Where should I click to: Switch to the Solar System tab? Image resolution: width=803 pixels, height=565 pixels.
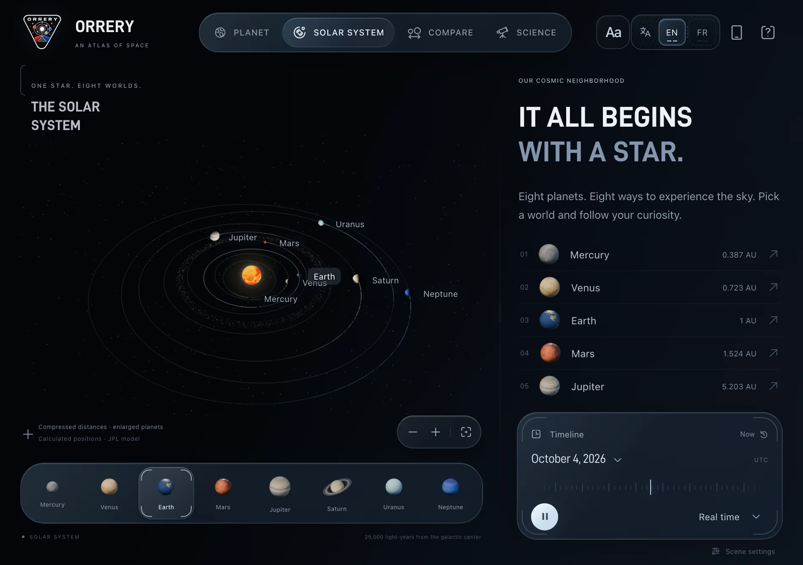click(x=339, y=33)
